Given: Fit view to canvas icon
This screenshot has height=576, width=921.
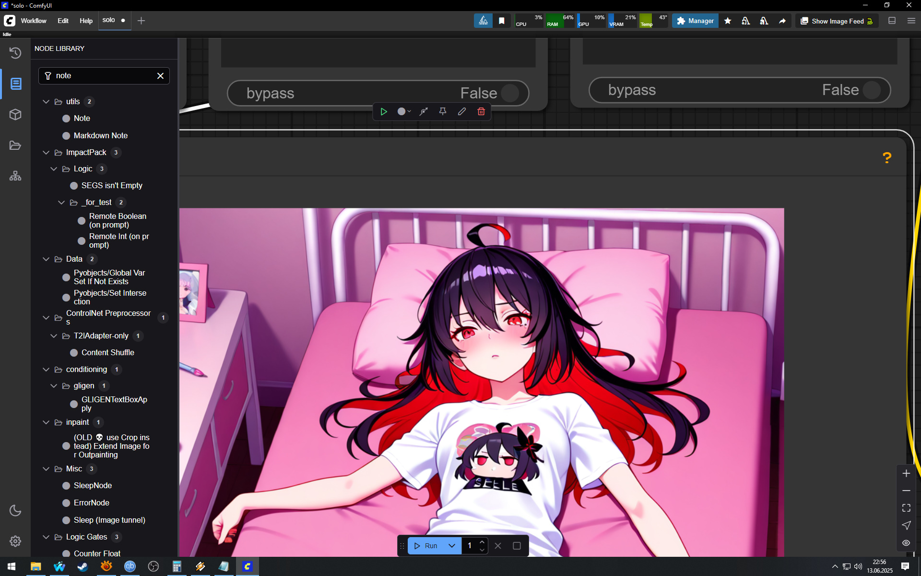Looking at the screenshot, I should (x=906, y=508).
